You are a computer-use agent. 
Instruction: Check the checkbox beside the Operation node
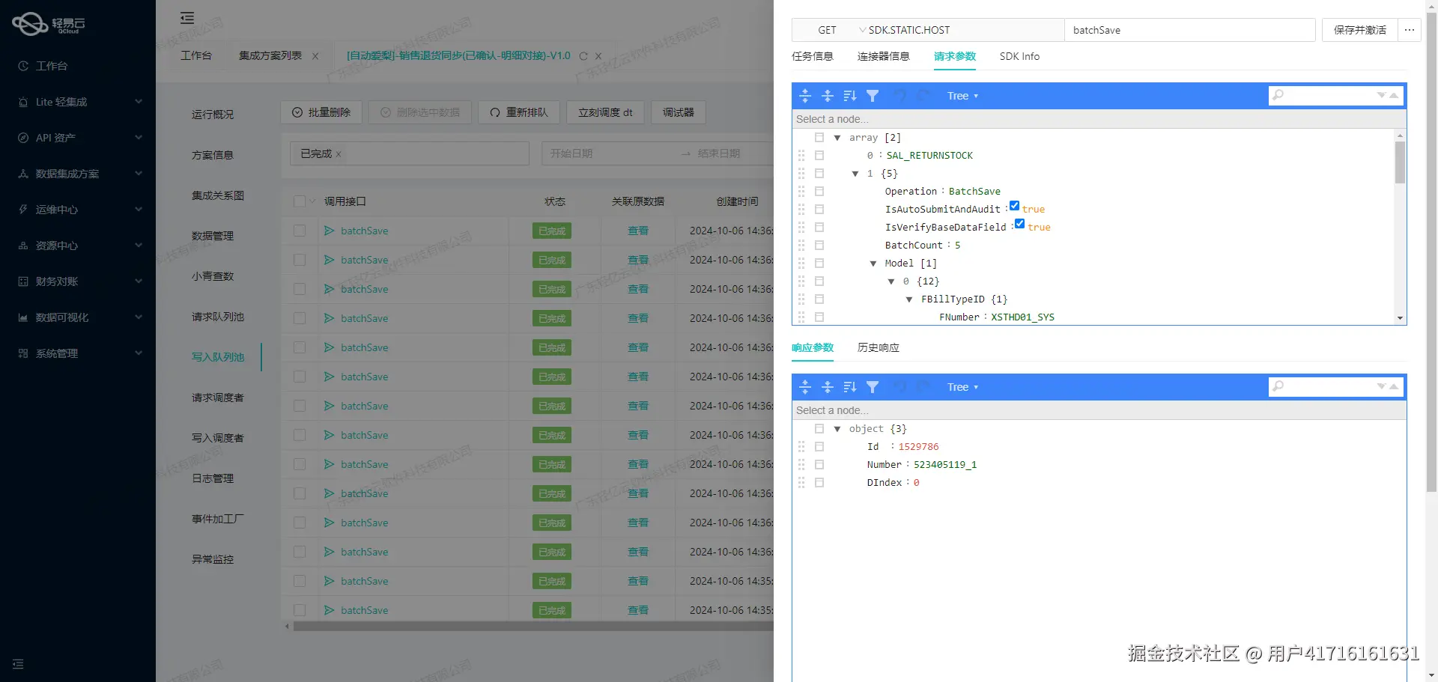click(819, 191)
